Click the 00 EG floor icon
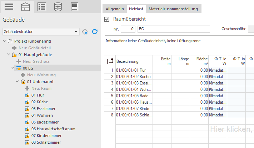 [19, 68]
